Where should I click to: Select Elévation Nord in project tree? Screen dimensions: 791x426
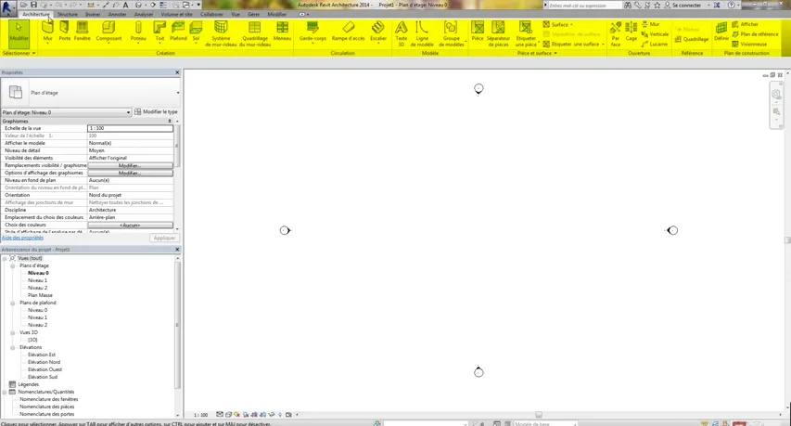pyautogui.click(x=44, y=362)
